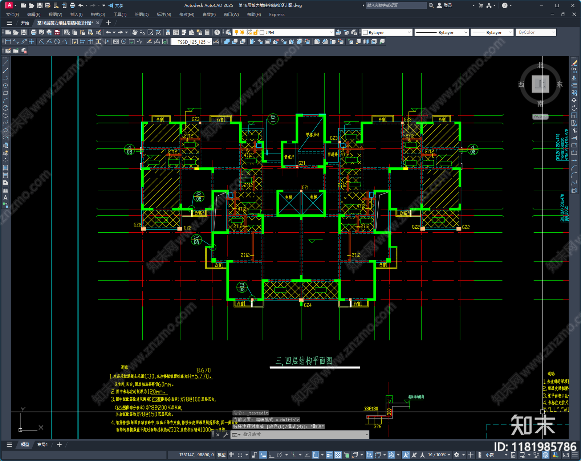Image resolution: width=581 pixels, height=461 pixels.
Task: Click the search keyword input box
Action: pos(396,5)
